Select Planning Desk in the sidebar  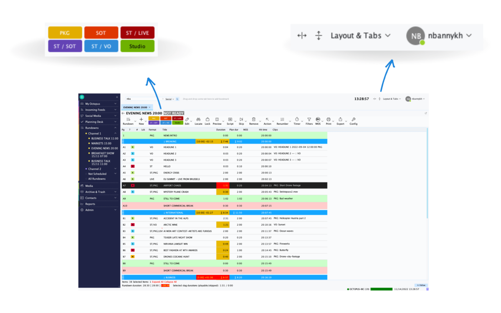(94, 121)
